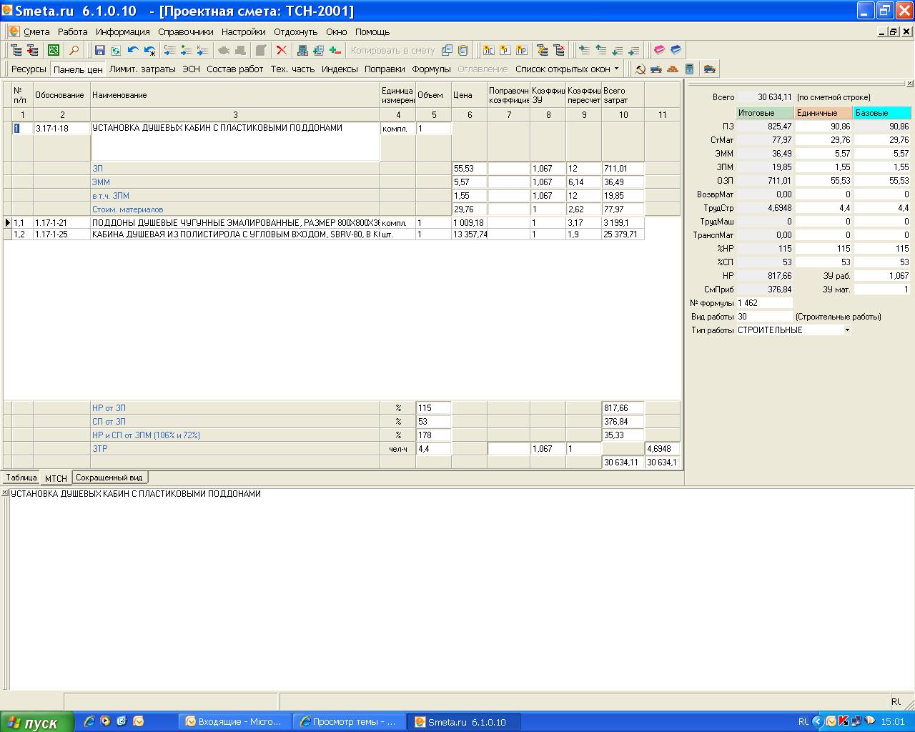
Task: Click the Состав работ button
Action: click(235, 69)
